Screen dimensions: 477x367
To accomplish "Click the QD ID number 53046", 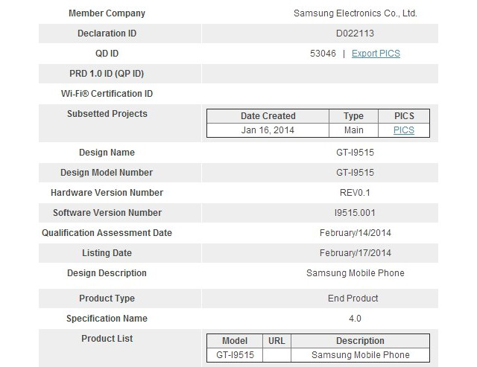I will tap(323, 54).
